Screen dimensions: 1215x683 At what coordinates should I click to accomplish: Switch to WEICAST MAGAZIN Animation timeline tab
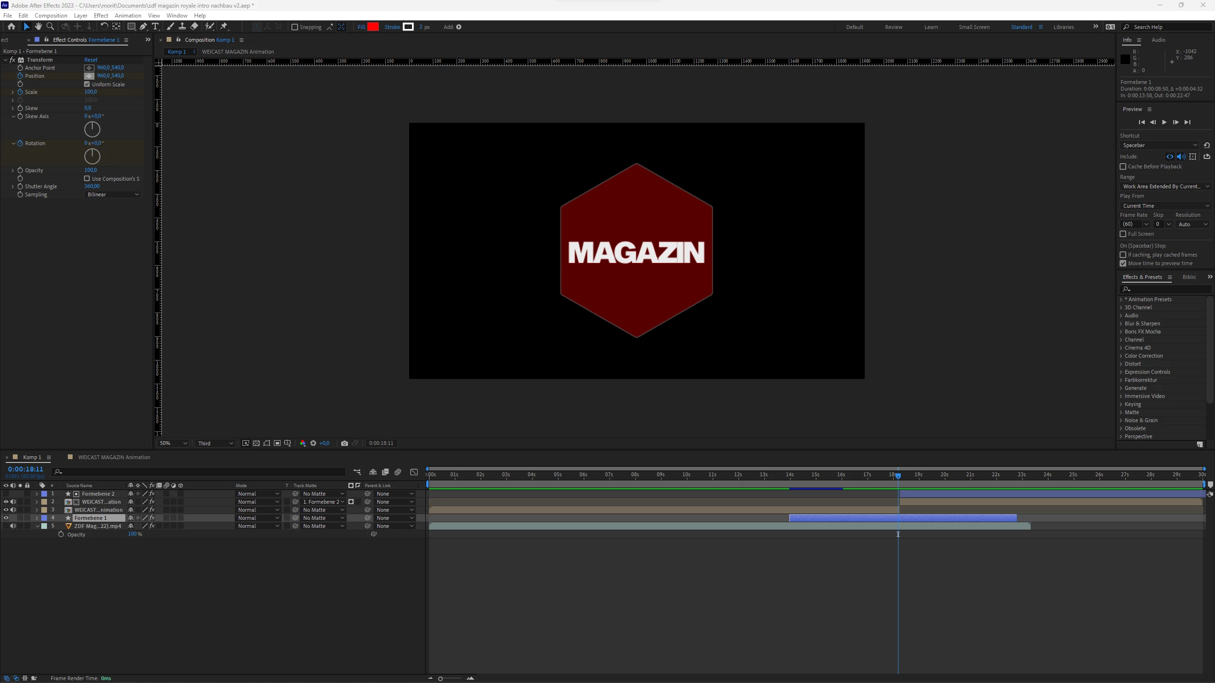[114, 457]
